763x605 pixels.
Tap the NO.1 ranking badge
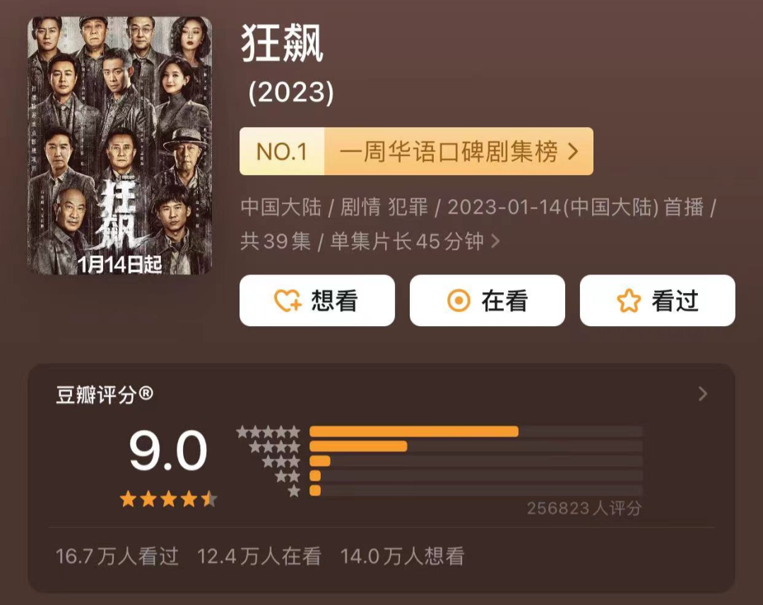coord(282,151)
